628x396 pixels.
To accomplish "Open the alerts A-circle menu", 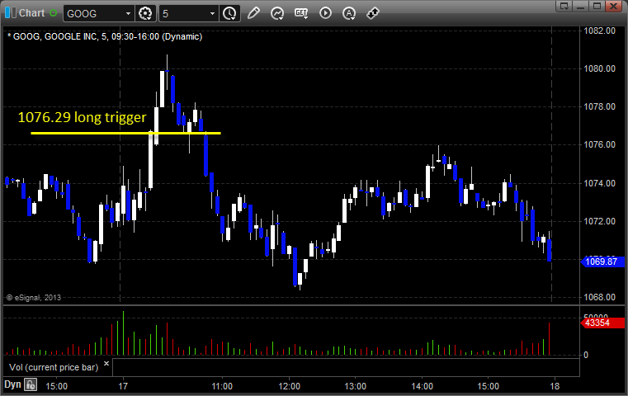I will click(x=349, y=13).
